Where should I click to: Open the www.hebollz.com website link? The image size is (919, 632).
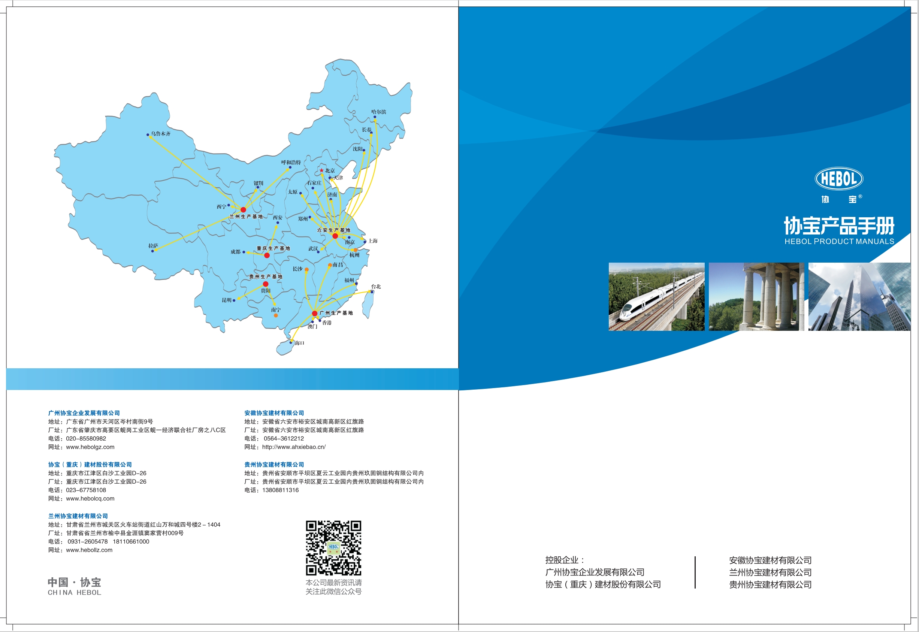pos(89,550)
